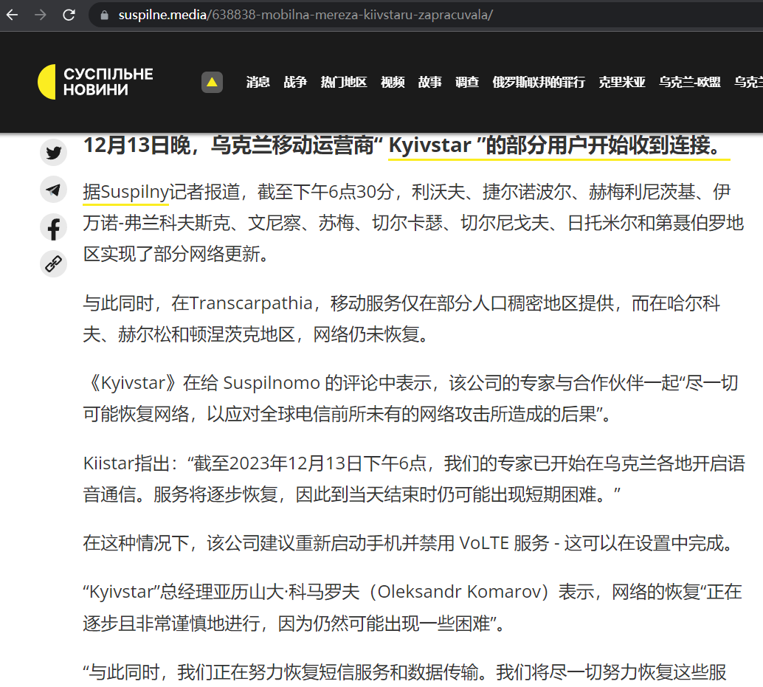Screen dimensions: 763x687
Task: Click the name Oleksandr Komarov in the text
Action: [460, 592]
